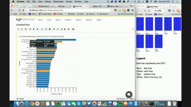Open the chat bubble button
This screenshot has height=107, width=191.
point(129,95)
